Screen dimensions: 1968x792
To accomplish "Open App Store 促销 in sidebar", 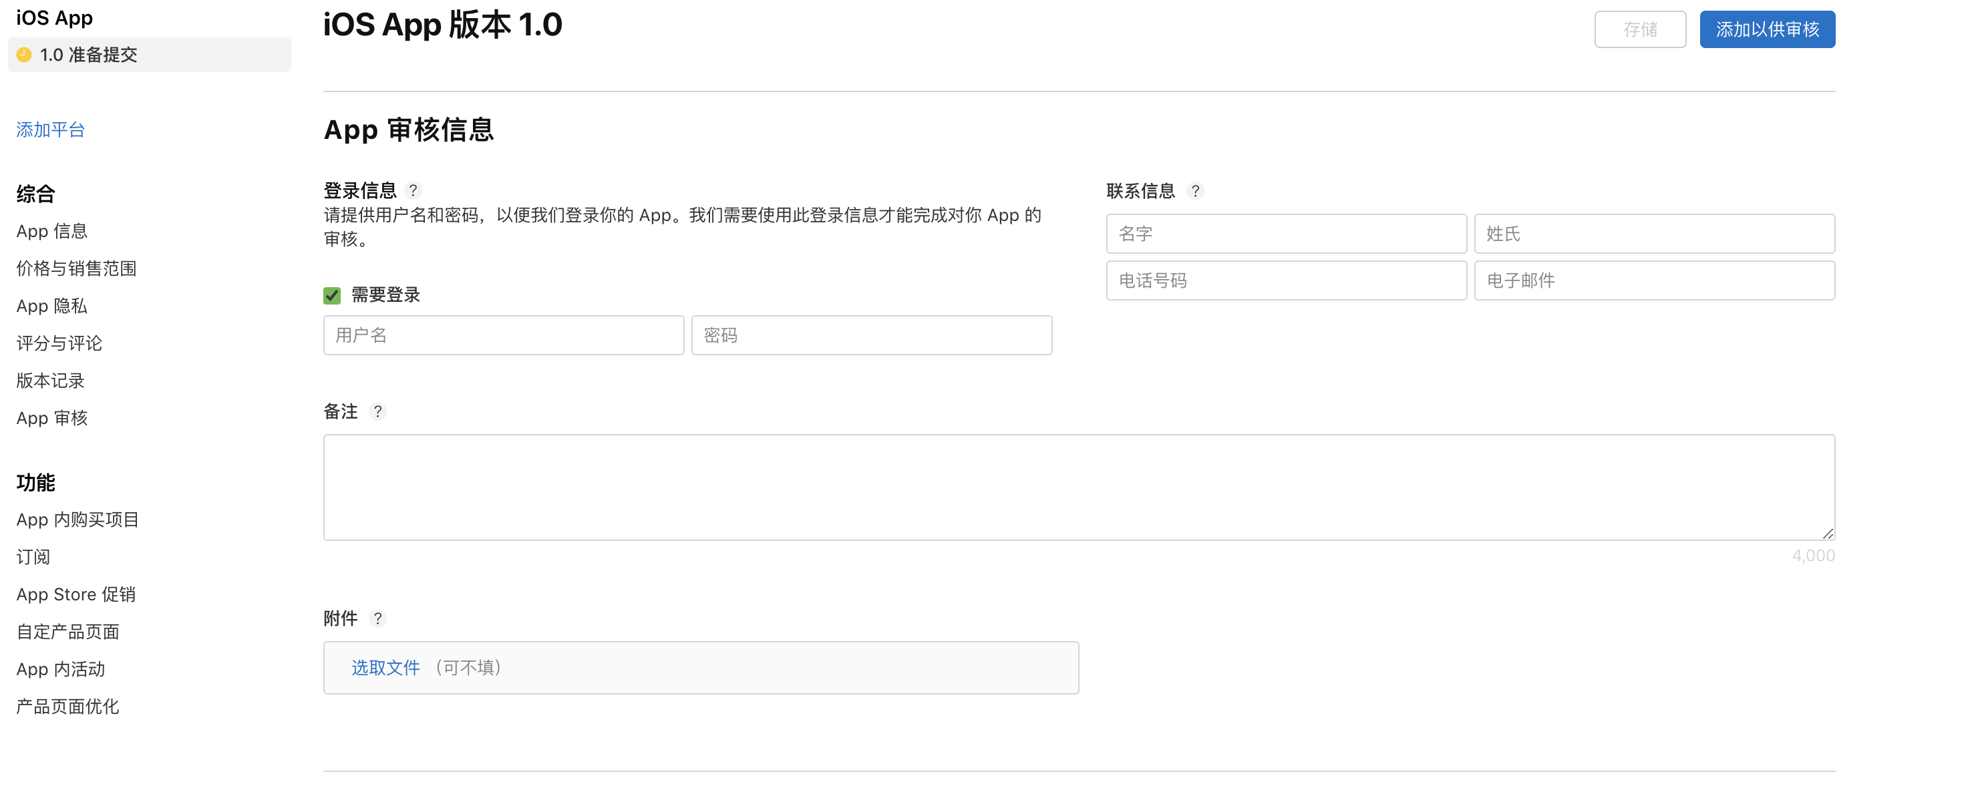I will pyautogui.click(x=75, y=594).
